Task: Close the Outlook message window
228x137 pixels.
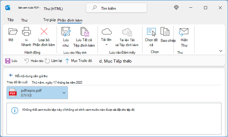Action: [x=220, y=8]
